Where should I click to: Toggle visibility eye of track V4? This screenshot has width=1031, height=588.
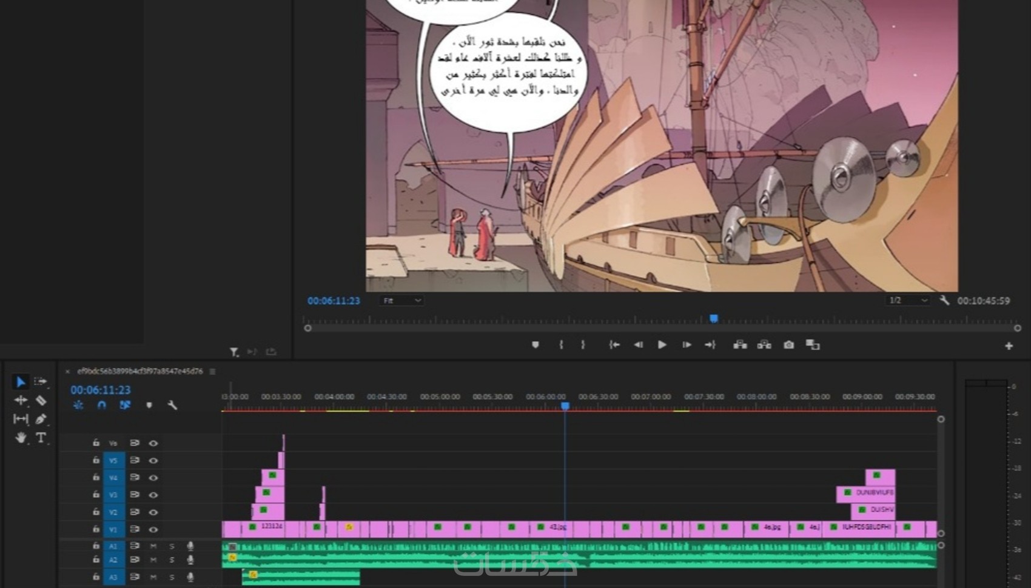153,478
